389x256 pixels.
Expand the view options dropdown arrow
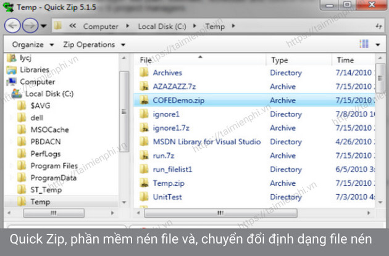click(x=378, y=44)
